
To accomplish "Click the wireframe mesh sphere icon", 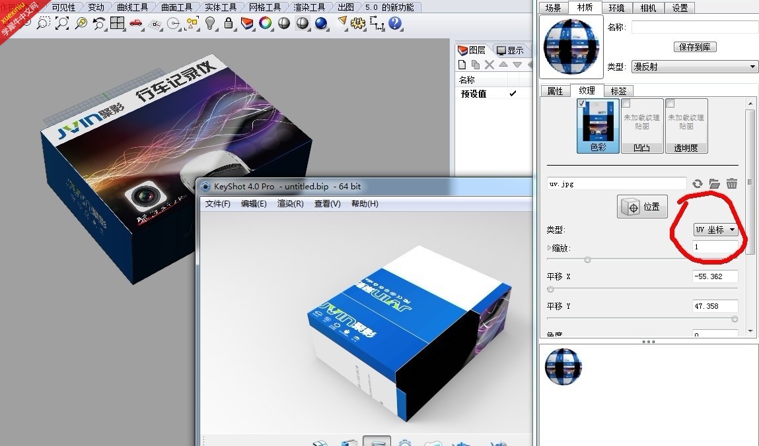I will pos(303,22).
